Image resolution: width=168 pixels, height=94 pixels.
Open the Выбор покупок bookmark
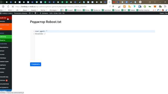coord(143,10)
